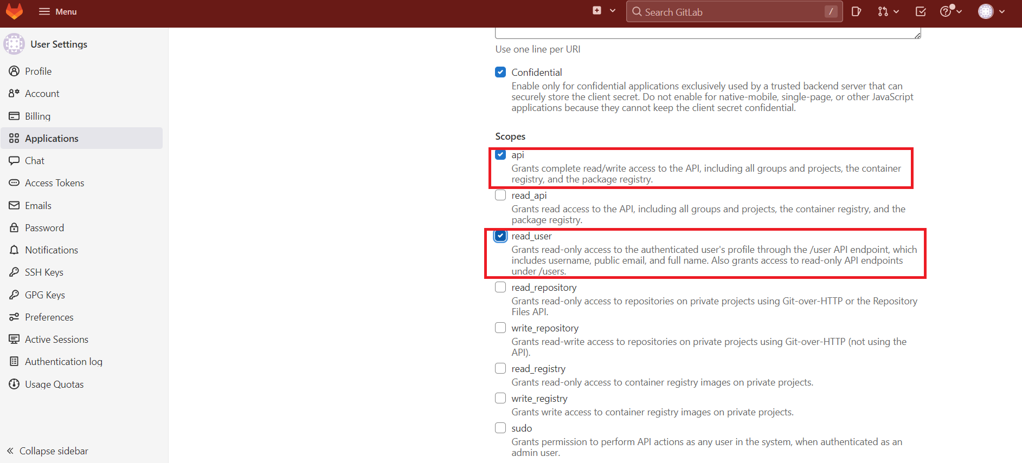Click the Emails envelope icon in sidebar
This screenshot has width=1022, height=463.
(x=14, y=206)
